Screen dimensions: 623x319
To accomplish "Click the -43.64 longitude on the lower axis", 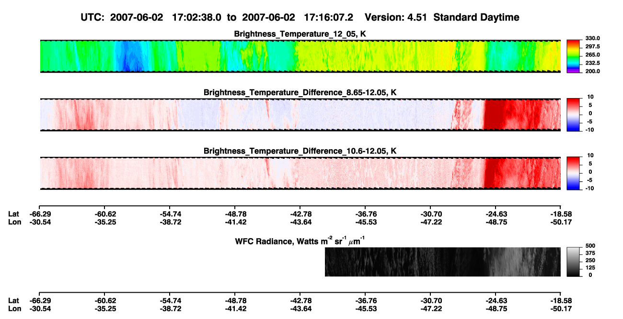I will 300,308.
